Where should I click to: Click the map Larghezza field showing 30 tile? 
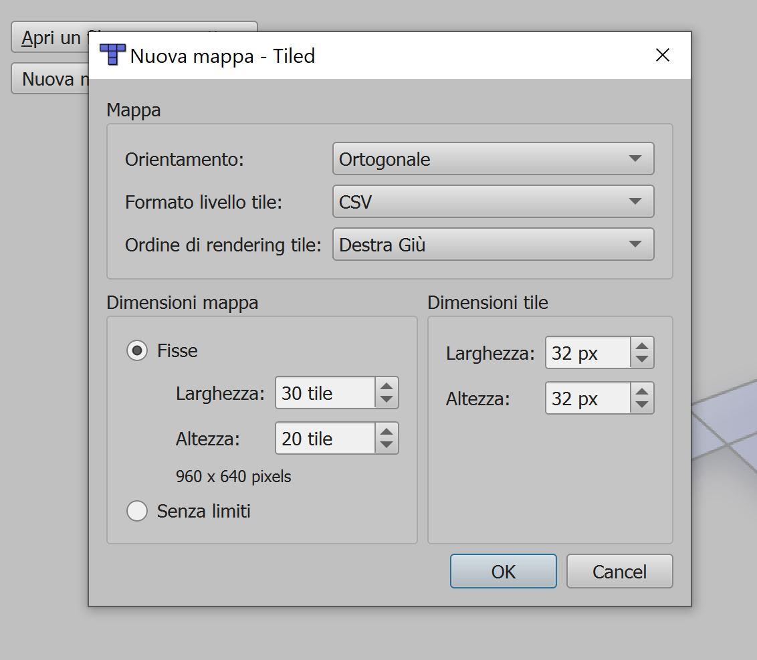[325, 393]
